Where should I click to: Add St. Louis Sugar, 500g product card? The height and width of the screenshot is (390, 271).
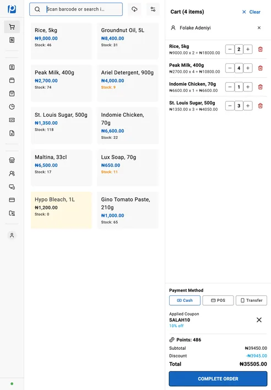(61, 126)
